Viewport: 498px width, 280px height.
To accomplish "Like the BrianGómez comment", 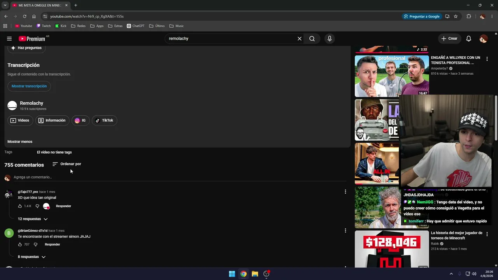I will coord(20,245).
